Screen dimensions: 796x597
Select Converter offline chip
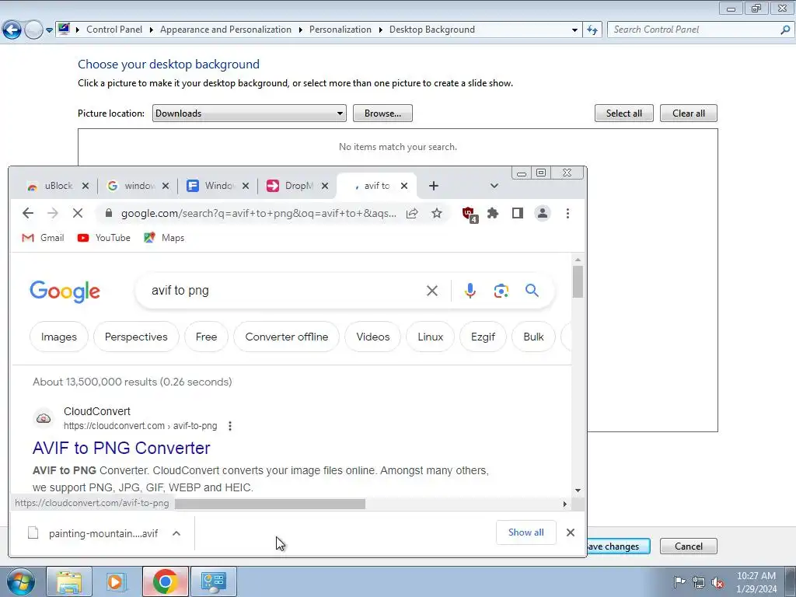point(286,337)
